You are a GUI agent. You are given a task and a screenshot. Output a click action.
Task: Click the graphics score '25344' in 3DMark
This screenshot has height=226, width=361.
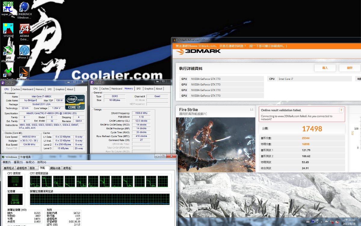pos(306,138)
